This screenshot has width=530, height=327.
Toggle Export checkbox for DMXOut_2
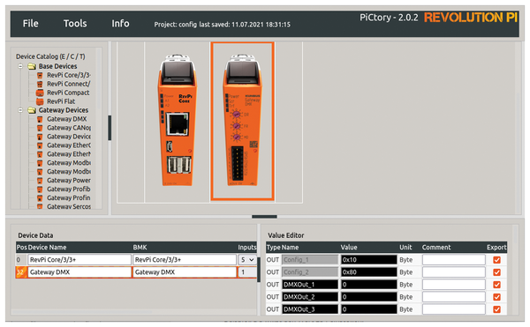[496, 297]
